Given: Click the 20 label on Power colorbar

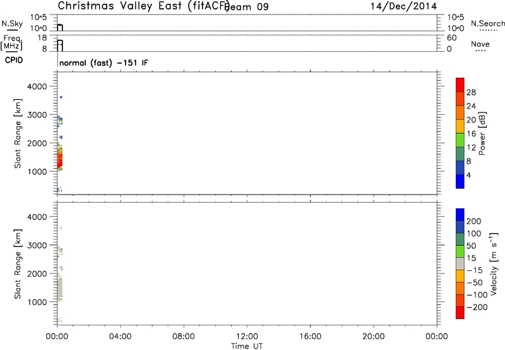Looking at the screenshot, I should [x=471, y=120].
